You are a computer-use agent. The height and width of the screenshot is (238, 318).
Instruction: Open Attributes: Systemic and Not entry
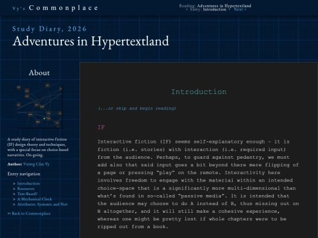pyautogui.click(x=42, y=205)
